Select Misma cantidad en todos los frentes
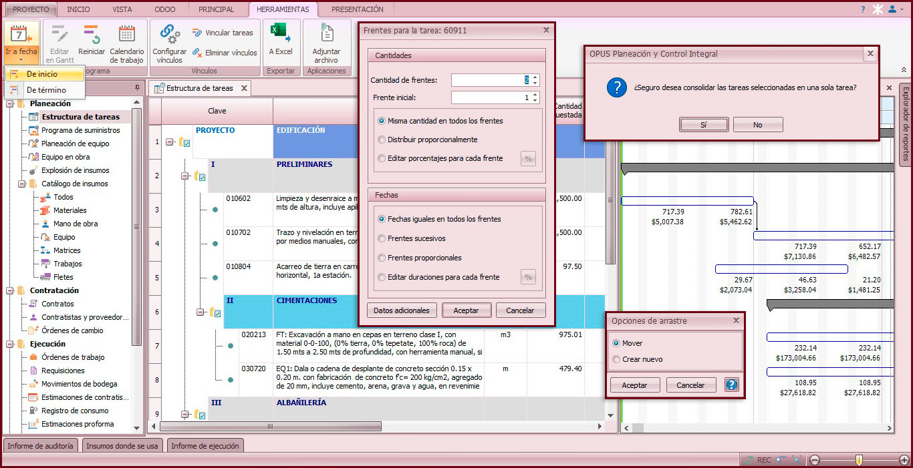Image resolution: width=913 pixels, height=468 pixels. (440, 121)
